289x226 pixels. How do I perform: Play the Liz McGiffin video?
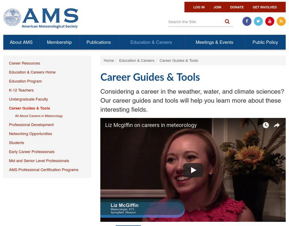(193, 170)
